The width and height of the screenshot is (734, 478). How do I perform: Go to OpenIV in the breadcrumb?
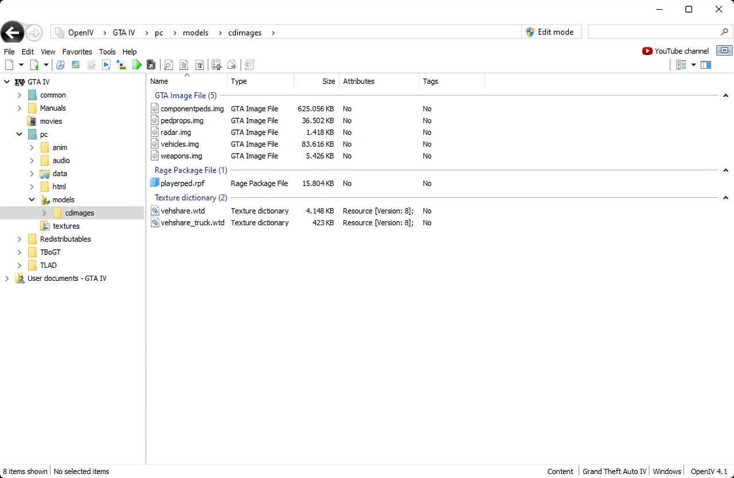tap(80, 33)
